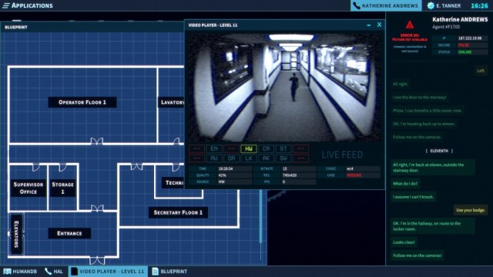Click the 'Left.' chat reply
Viewport: 493px width, 277px height.
(x=481, y=71)
